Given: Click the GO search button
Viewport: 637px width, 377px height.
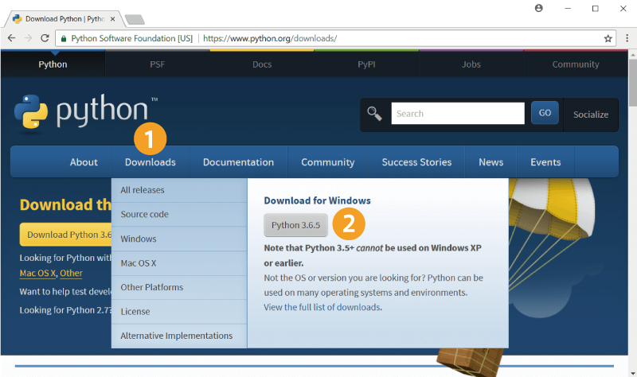Looking at the screenshot, I should (545, 113).
